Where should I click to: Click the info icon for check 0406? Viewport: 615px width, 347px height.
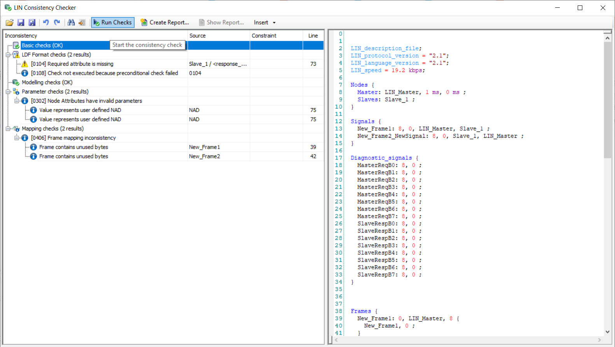point(25,138)
